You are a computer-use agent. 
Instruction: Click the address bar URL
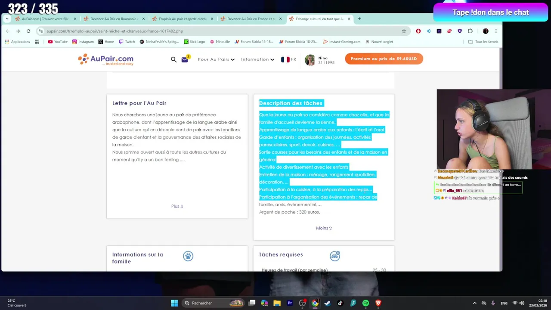tap(115, 31)
